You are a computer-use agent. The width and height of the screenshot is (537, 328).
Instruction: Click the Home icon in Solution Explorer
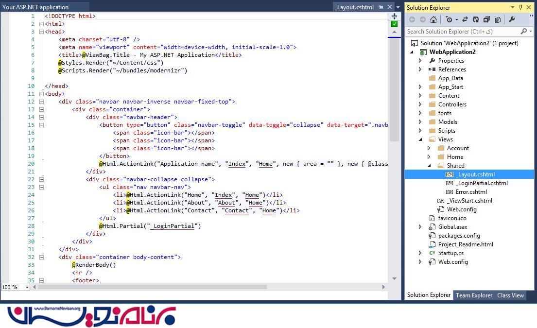[x=433, y=19]
